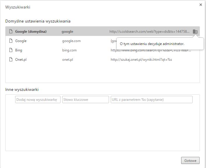The image size is (206, 168).
Task: Click the page icon beside Bing
Action: click(x=11, y=50)
